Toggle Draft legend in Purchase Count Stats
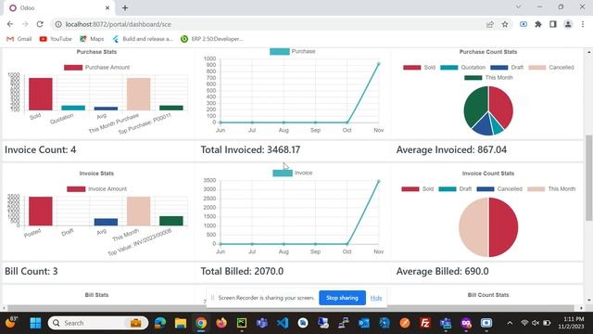The width and height of the screenshot is (593, 334). 507,68
